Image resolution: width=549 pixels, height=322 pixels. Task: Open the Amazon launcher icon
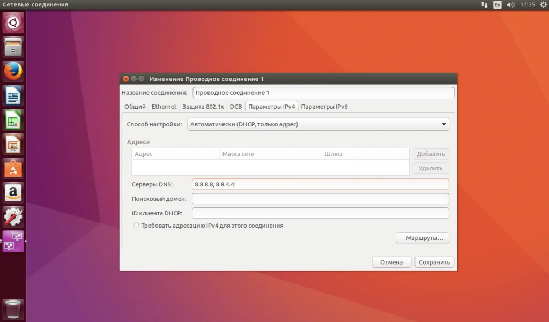click(x=13, y=192)
